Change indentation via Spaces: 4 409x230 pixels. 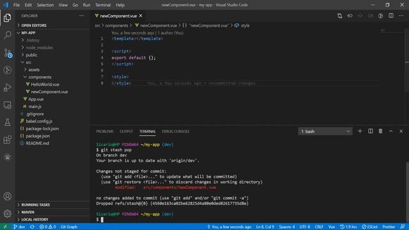[x=287, y=227]
